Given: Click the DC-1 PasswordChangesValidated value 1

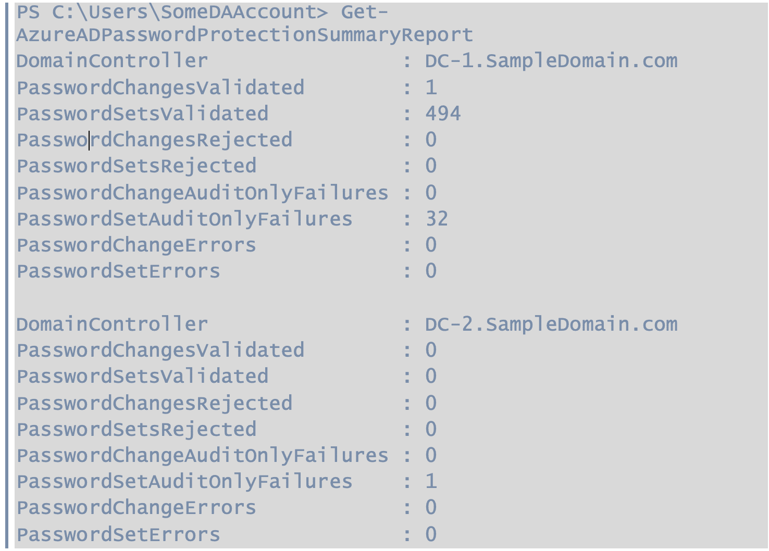Looking at the screenshot, I should (x=431, y=87).
